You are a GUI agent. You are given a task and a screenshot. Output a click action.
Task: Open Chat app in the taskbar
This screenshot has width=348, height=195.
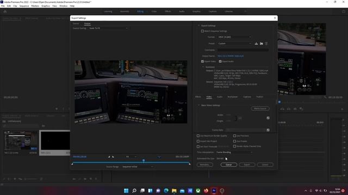tap(158, 191)
